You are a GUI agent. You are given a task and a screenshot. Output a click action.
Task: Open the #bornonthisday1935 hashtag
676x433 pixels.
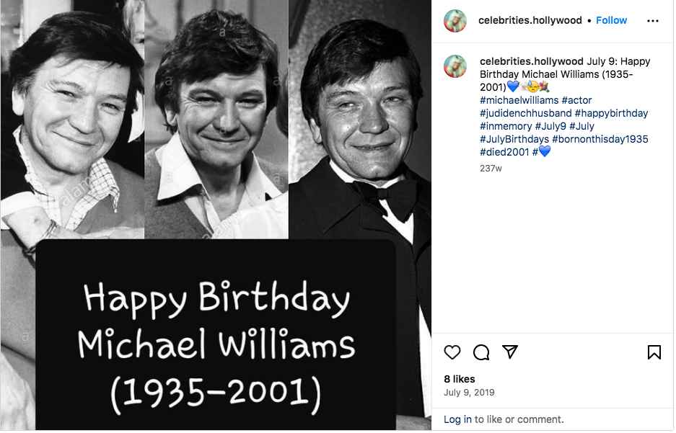coord(600,139)
